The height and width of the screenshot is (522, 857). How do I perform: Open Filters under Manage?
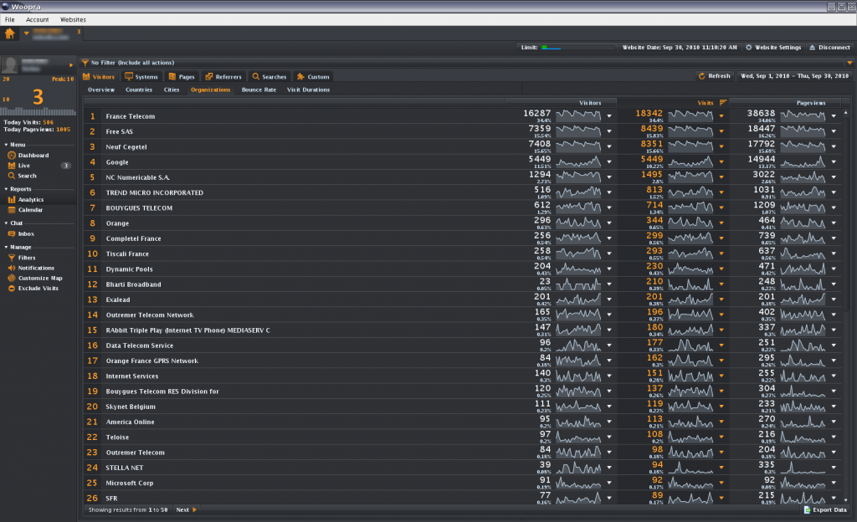tap(27, 258)
